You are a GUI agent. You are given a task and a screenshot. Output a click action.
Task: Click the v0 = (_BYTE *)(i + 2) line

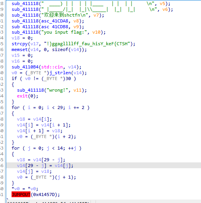(x=47, y=136)
